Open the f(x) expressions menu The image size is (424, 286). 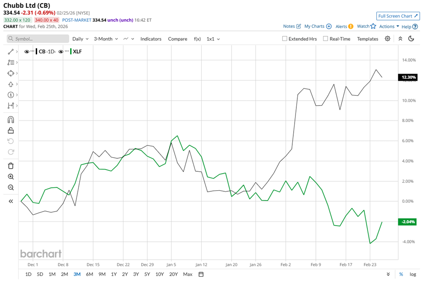(x=197, y=39)
